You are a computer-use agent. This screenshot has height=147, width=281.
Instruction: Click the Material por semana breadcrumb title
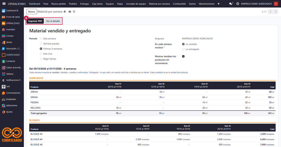point(50,12)
